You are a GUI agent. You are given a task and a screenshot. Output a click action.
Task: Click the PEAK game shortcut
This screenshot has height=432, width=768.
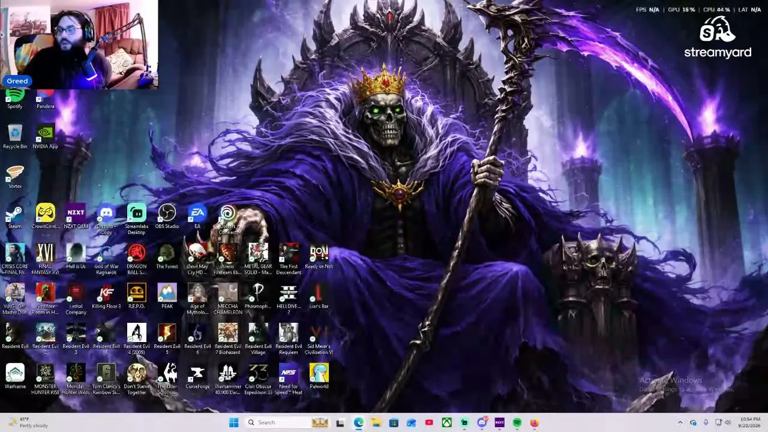point(167,297)
